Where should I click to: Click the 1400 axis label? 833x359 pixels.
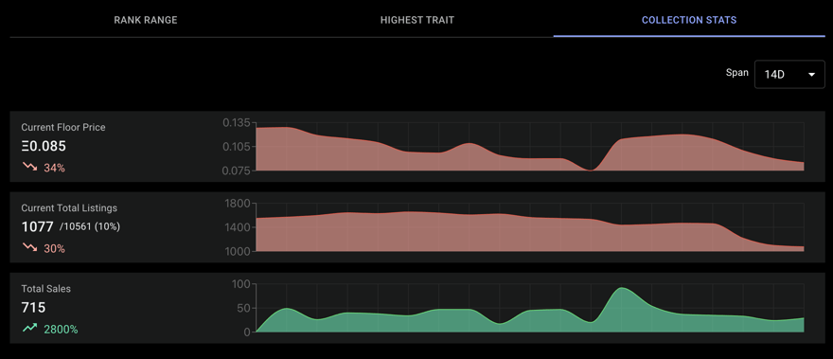238,227
